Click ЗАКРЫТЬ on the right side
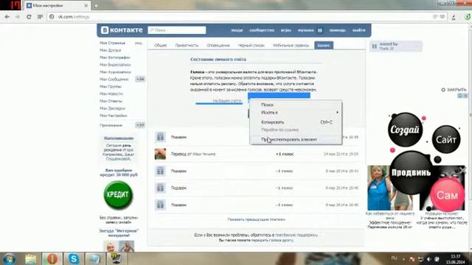Screen dimensions: 472x265 point(454,90)
